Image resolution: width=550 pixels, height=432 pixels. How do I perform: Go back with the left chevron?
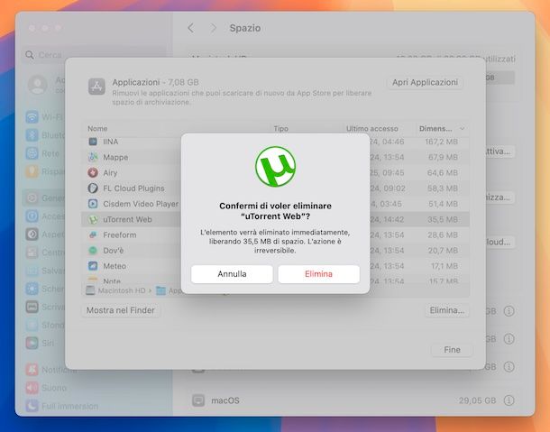coord(191,28)
